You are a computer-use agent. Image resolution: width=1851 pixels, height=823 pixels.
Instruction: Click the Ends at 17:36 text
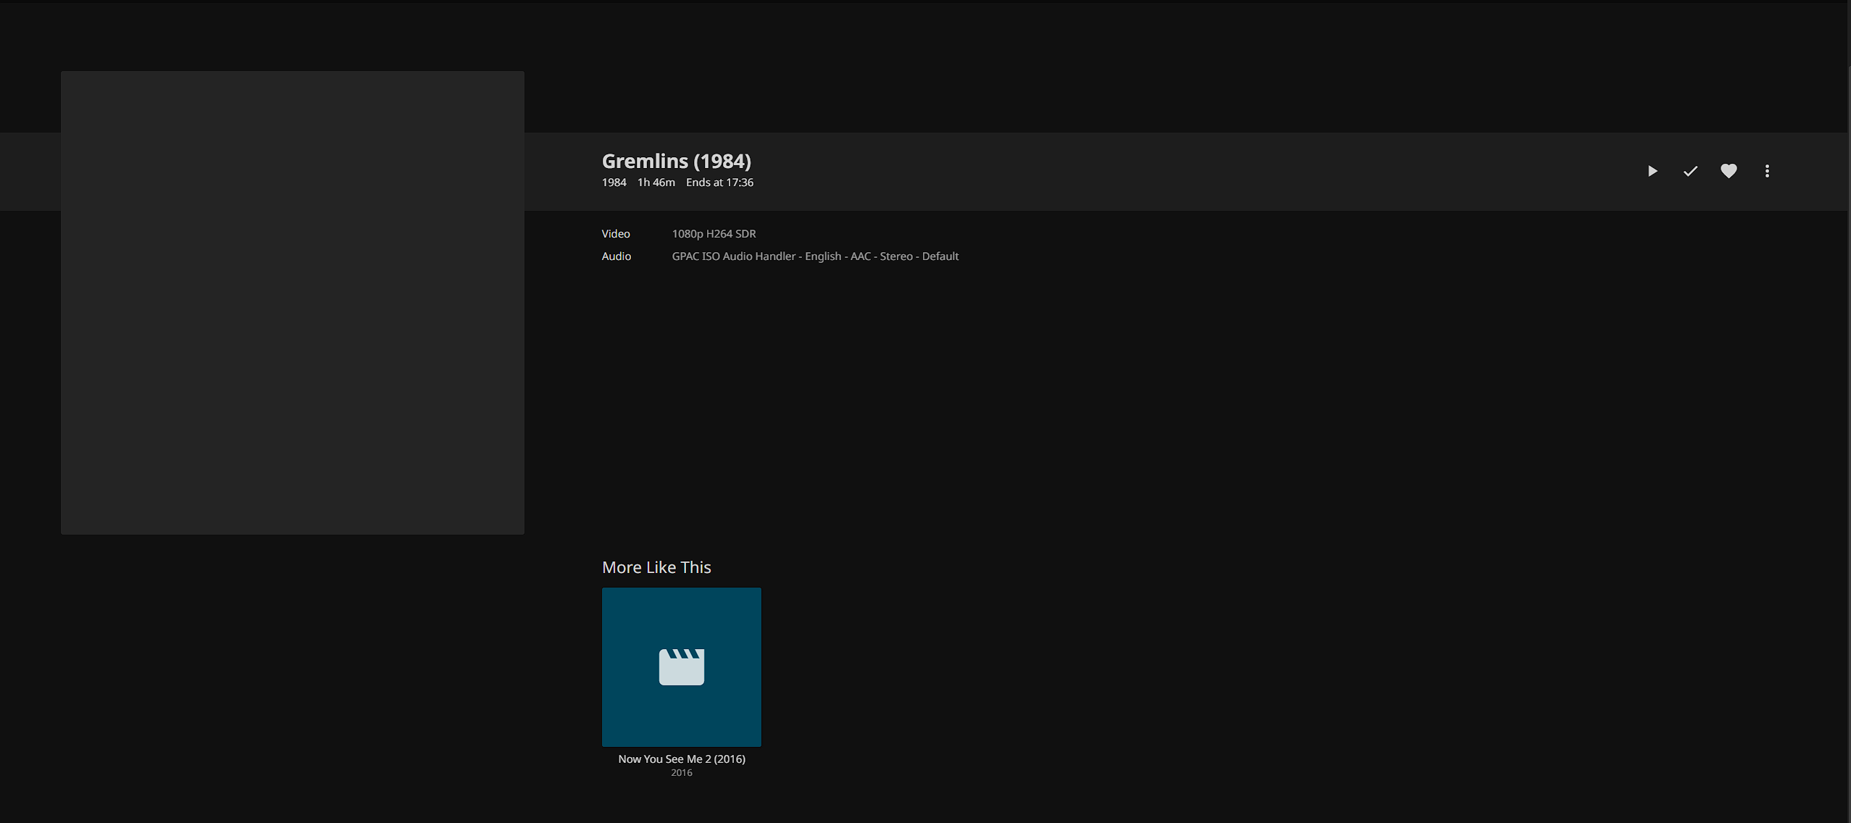tap(719, 183)
